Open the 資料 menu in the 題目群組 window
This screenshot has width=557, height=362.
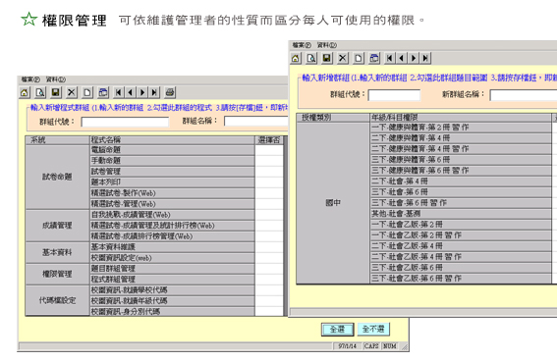pyautogui.click(x=327, y=45)
